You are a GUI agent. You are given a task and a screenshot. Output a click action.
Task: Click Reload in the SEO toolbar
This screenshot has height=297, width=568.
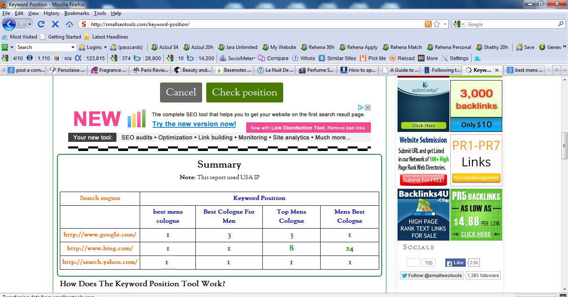point(402,58)
